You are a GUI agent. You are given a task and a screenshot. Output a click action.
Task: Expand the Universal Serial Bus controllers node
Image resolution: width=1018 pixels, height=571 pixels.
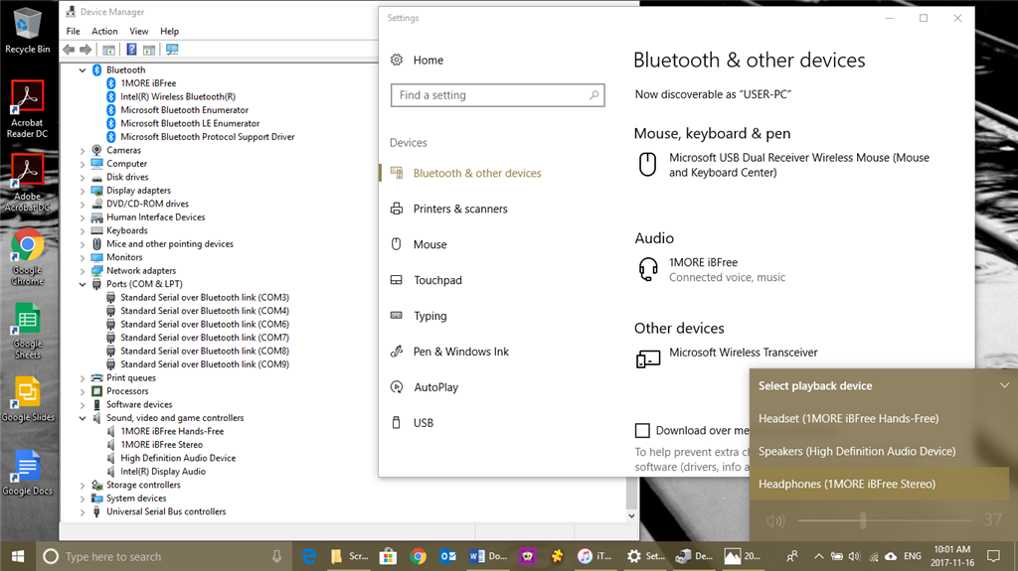(83, 512)
